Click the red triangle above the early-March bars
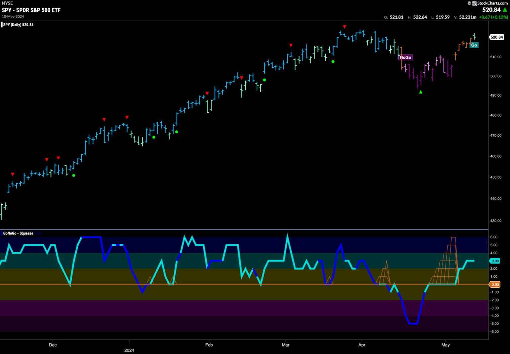Screen dimensions: 510x354 coord(291,45)
